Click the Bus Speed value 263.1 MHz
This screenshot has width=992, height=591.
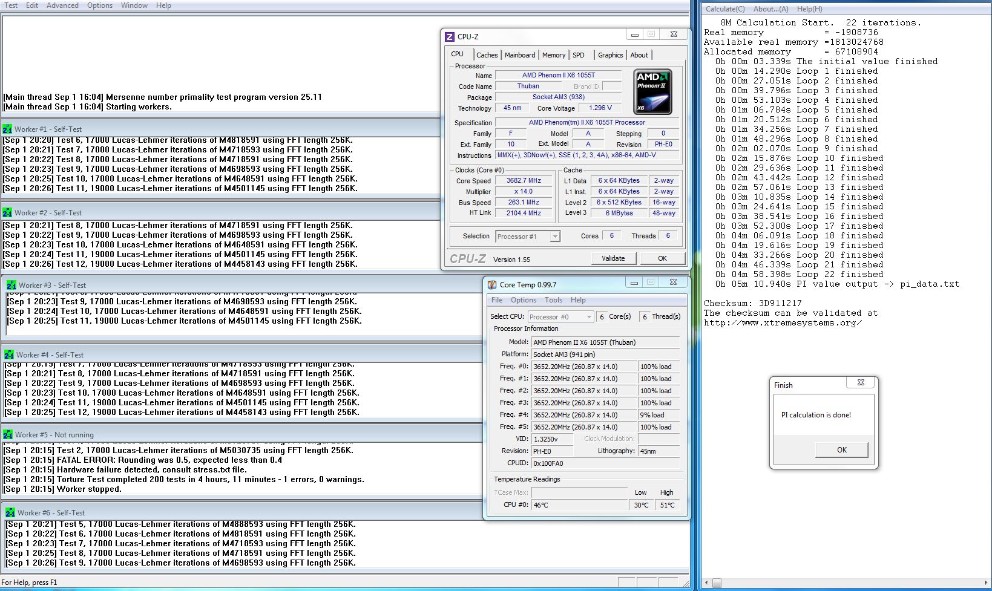click(x=524, y=203)
